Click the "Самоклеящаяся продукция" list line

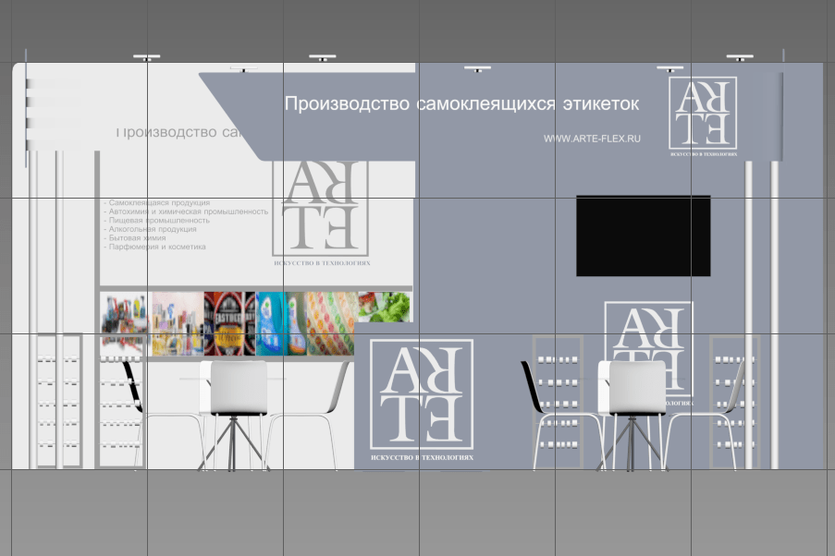[x=157, y=202]
